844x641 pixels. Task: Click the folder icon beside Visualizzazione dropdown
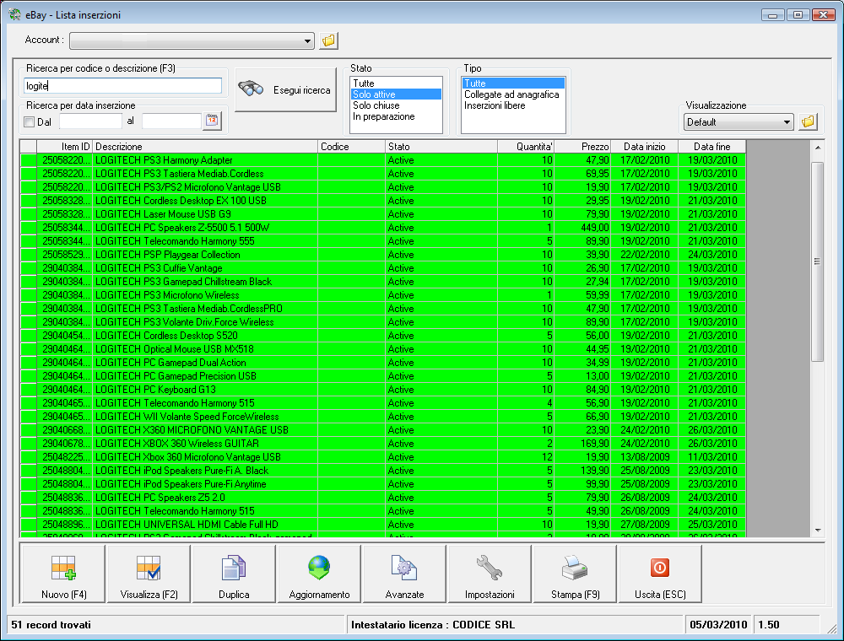(x=808, y=122)
